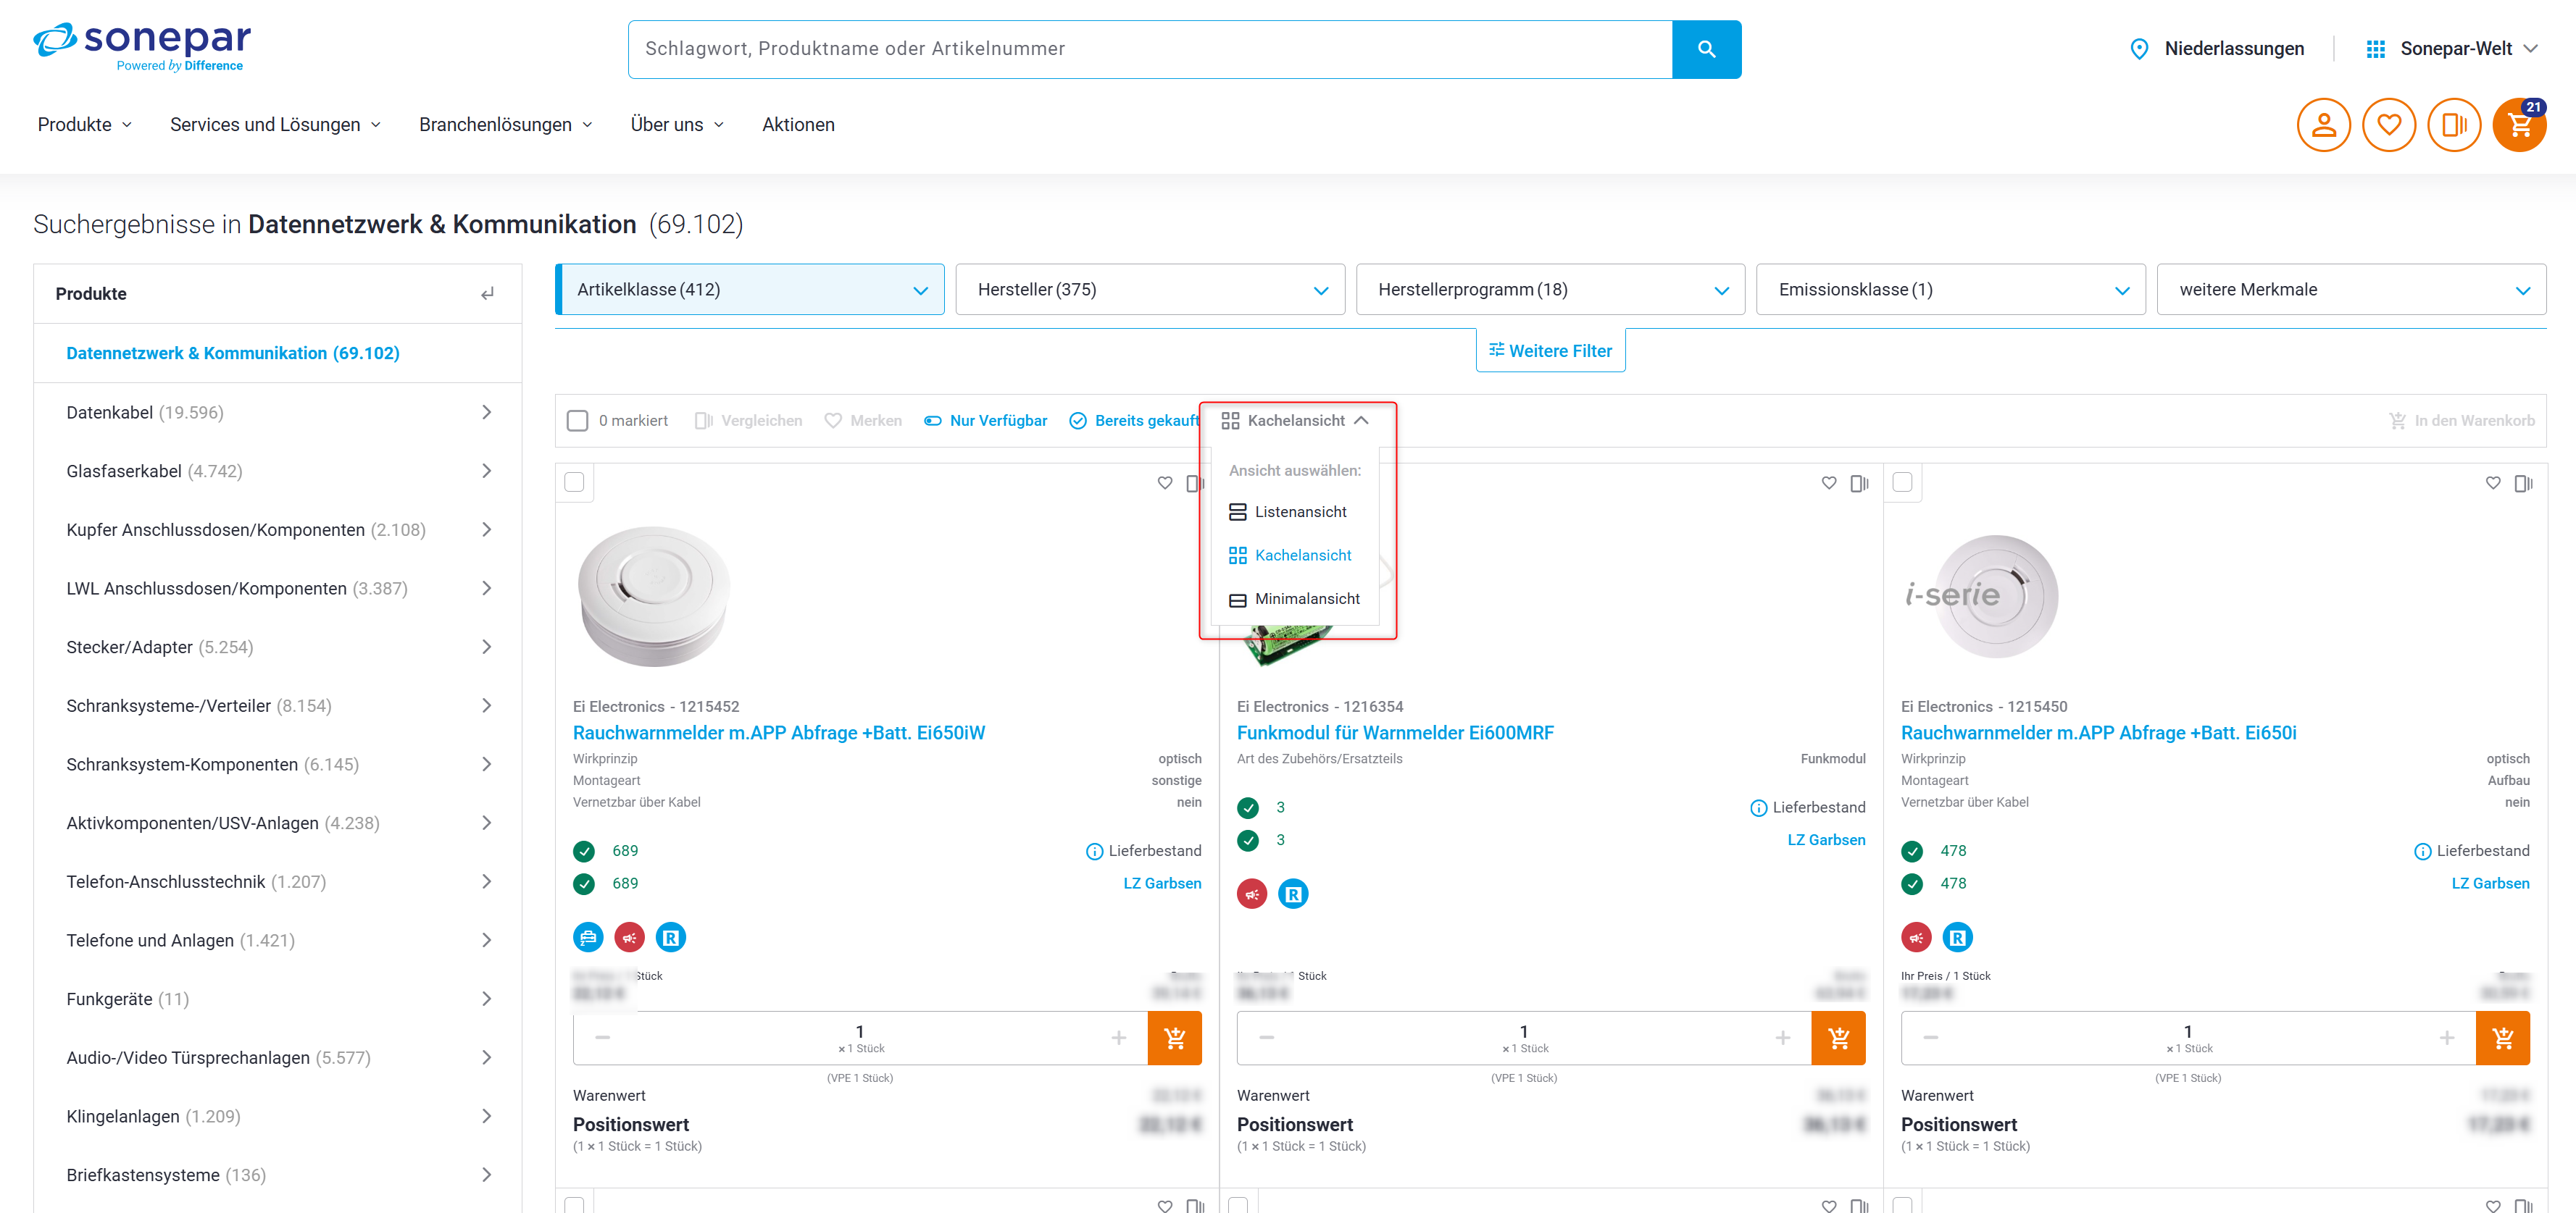Open Rauchwarnmelder Ei650i product link
2576x1213 pixels.
2098,734
